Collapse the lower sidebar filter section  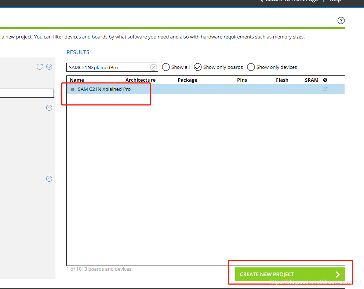[49, 179]
